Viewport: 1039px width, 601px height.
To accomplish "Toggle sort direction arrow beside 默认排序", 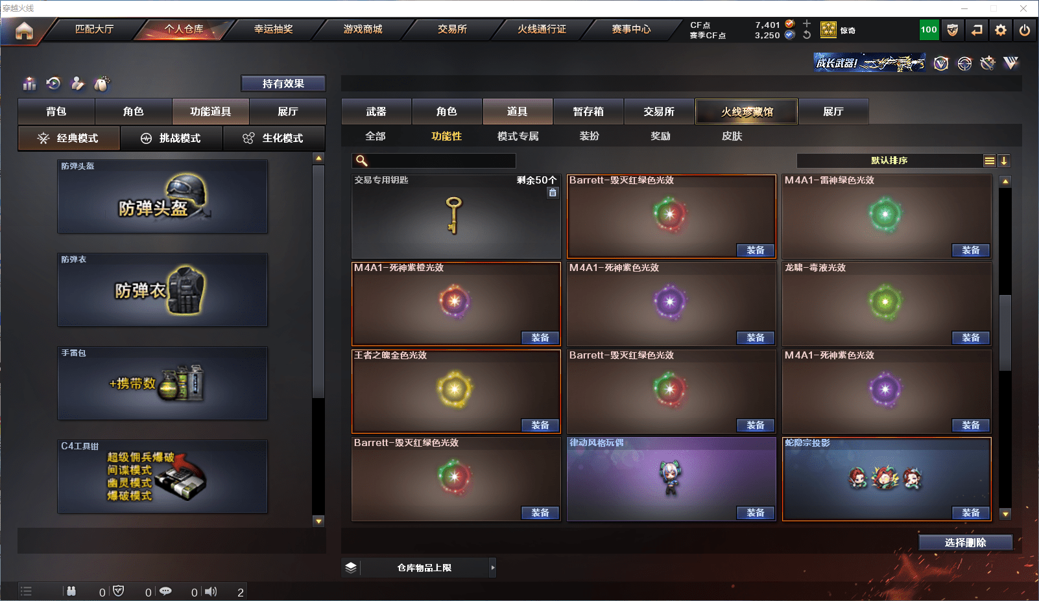I will (x=1004, y=161).
